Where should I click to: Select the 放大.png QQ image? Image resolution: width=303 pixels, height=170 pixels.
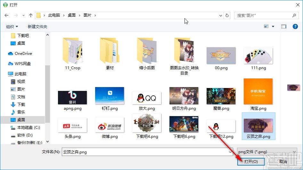tap(147, 101)
